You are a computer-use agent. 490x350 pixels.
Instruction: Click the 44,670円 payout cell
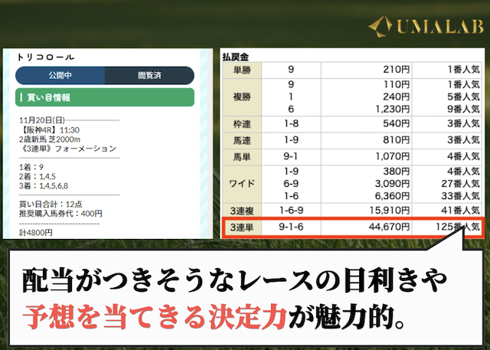pyautogui.click(x=366, y=227)
